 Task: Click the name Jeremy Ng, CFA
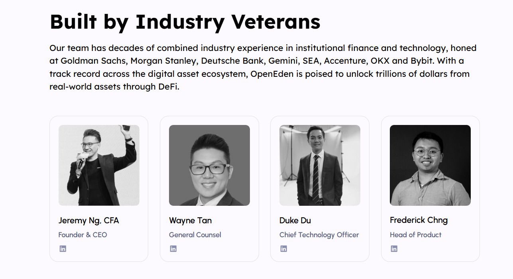tap(88, 220)
